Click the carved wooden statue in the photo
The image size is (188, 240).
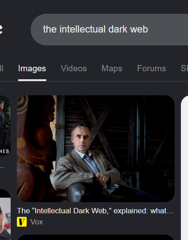pyautogui.click(x=36, y=147)
